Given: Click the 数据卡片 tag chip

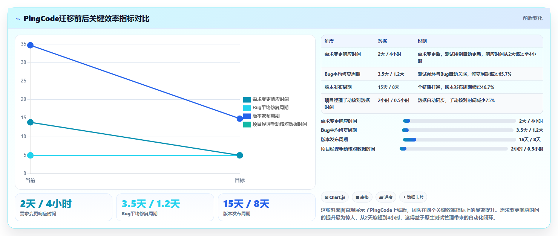Looking at the screenshot, I should 413,197.
